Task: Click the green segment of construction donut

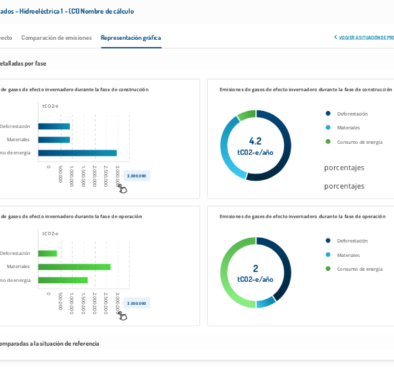Action: click(246, 115)
